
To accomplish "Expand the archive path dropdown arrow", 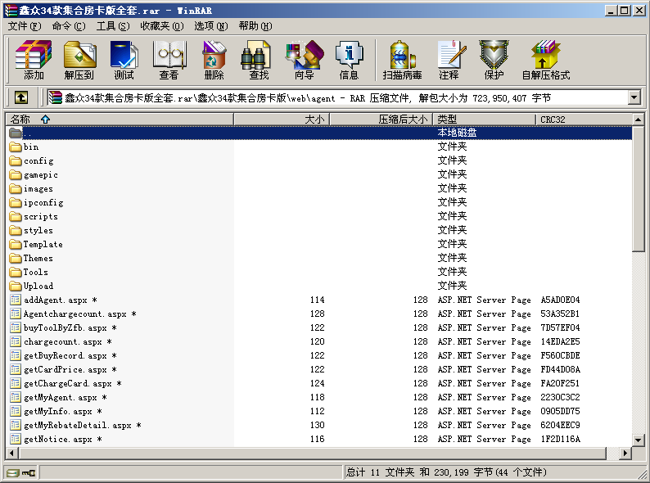I will tap(634, 97).
